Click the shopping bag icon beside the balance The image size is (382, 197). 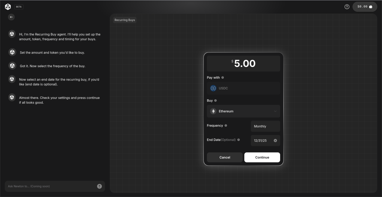[x=370, y=6]
